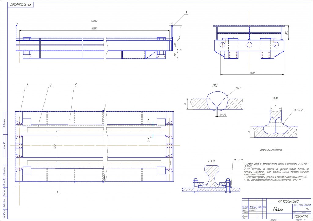This screenshot has width=313, height=221.
Task: Click position callout number 3
Action: 186,13
